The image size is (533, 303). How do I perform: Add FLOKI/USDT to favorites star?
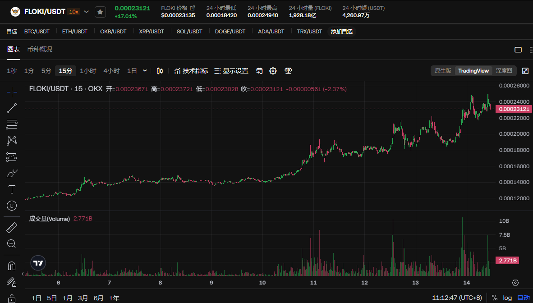[100, 12]
